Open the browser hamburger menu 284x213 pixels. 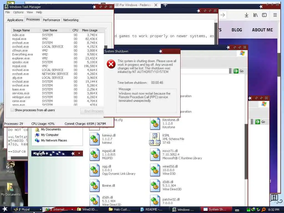tap(275, 15)
